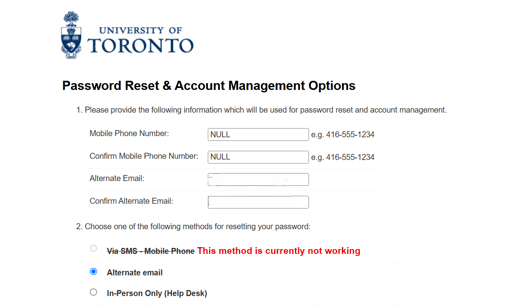Click the Password Reset & Account Management heading

(x=209, y=86)
